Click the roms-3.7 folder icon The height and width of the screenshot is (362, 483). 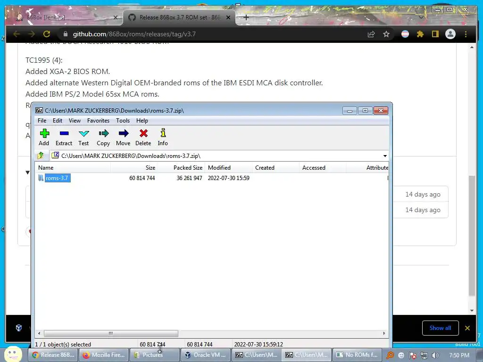tap(41, 178)
